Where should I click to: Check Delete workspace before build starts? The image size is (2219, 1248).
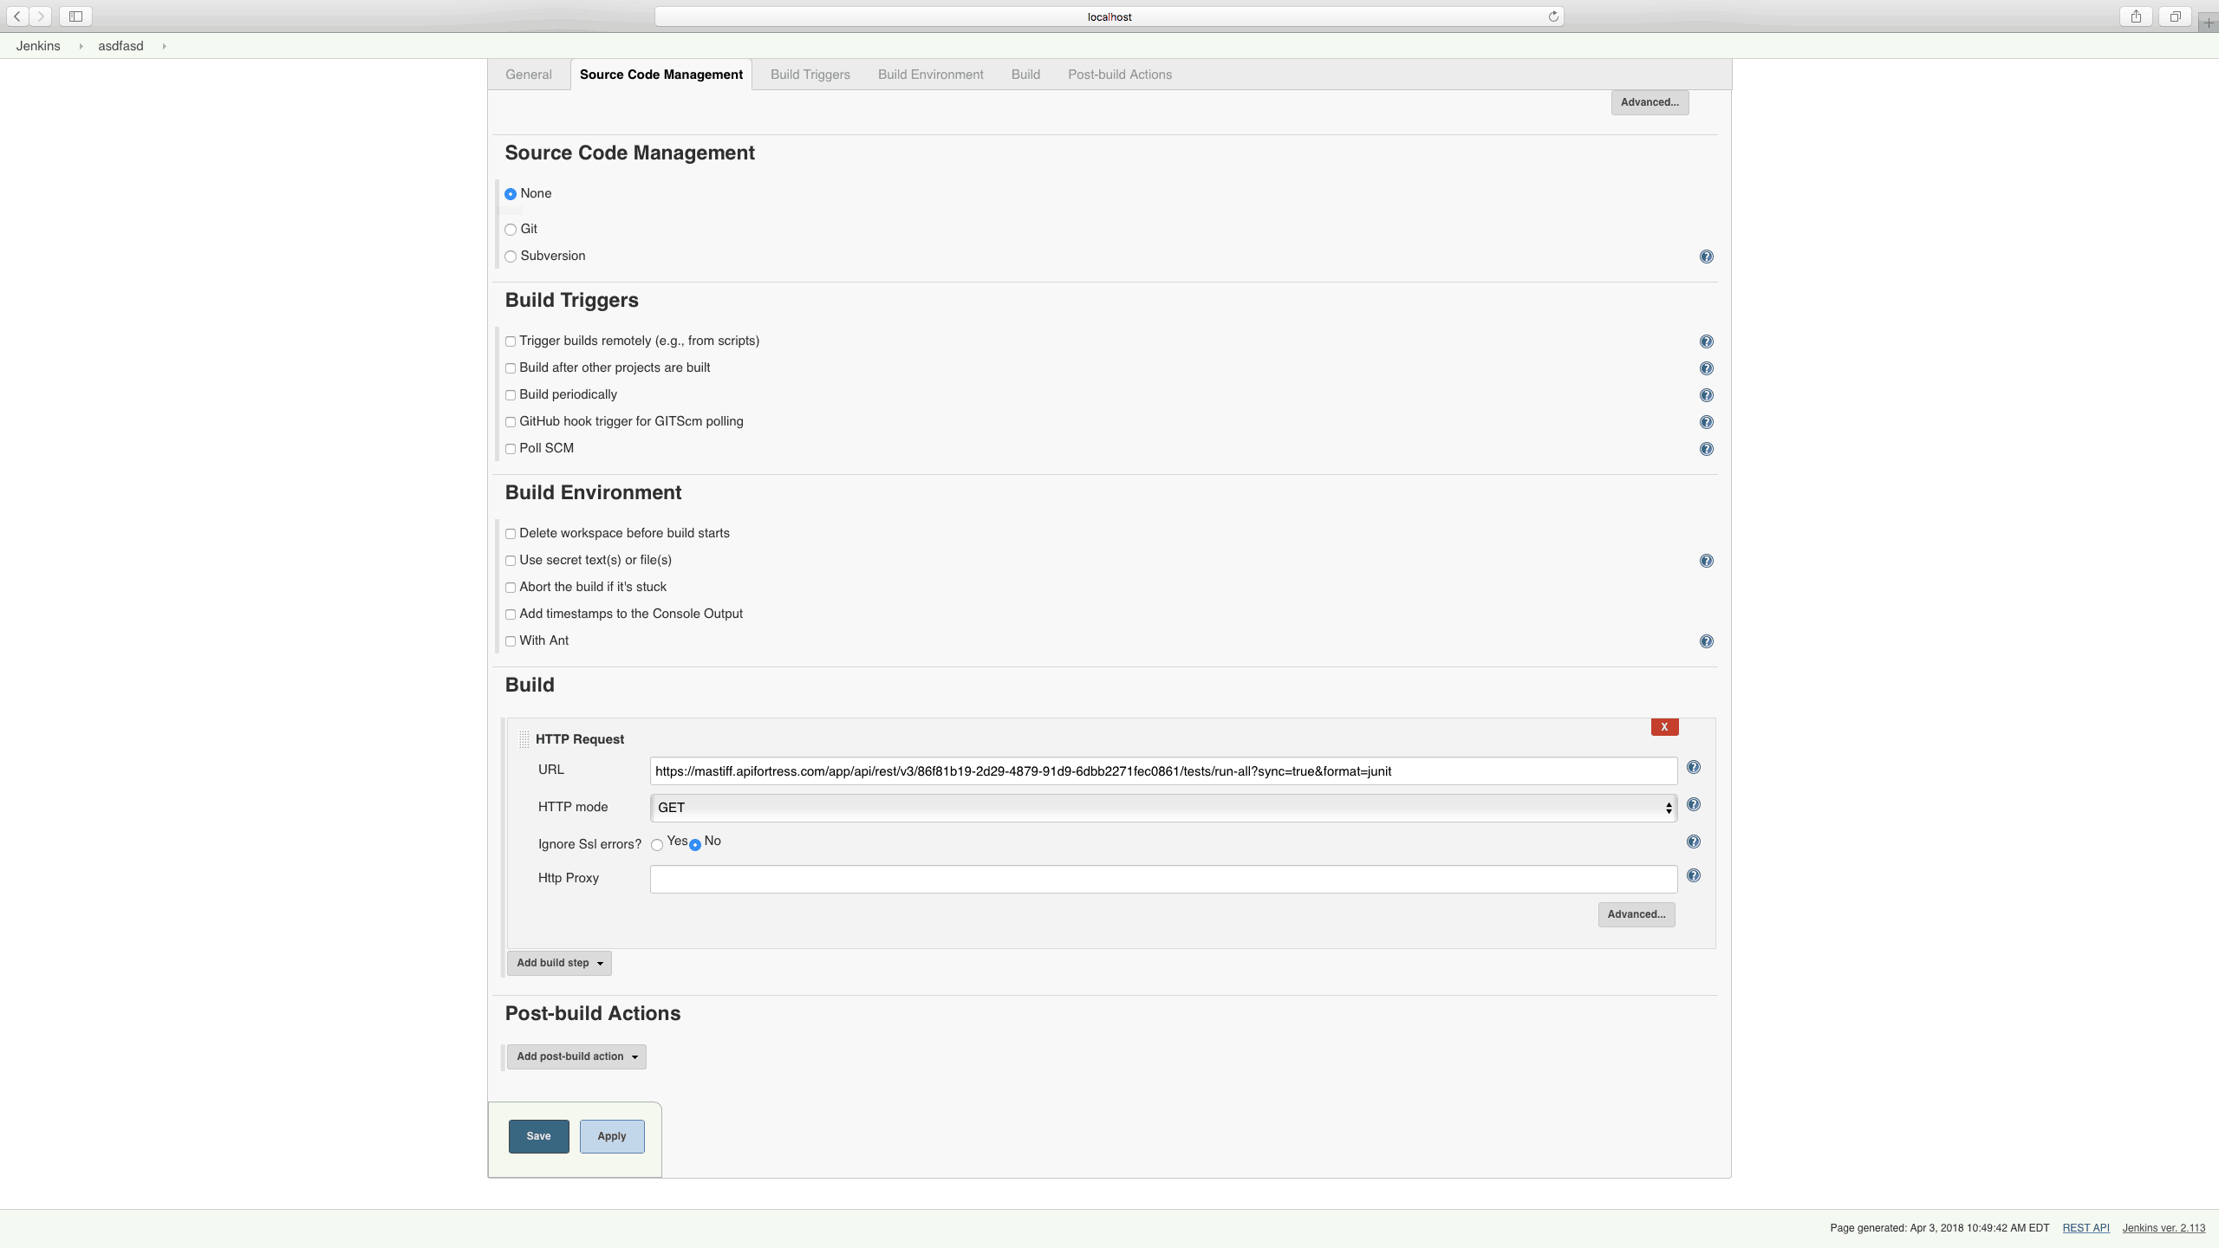(511, 534)
